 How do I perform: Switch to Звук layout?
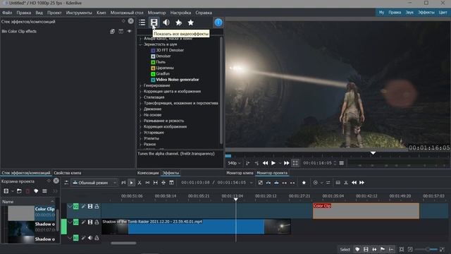pos(409,13)
